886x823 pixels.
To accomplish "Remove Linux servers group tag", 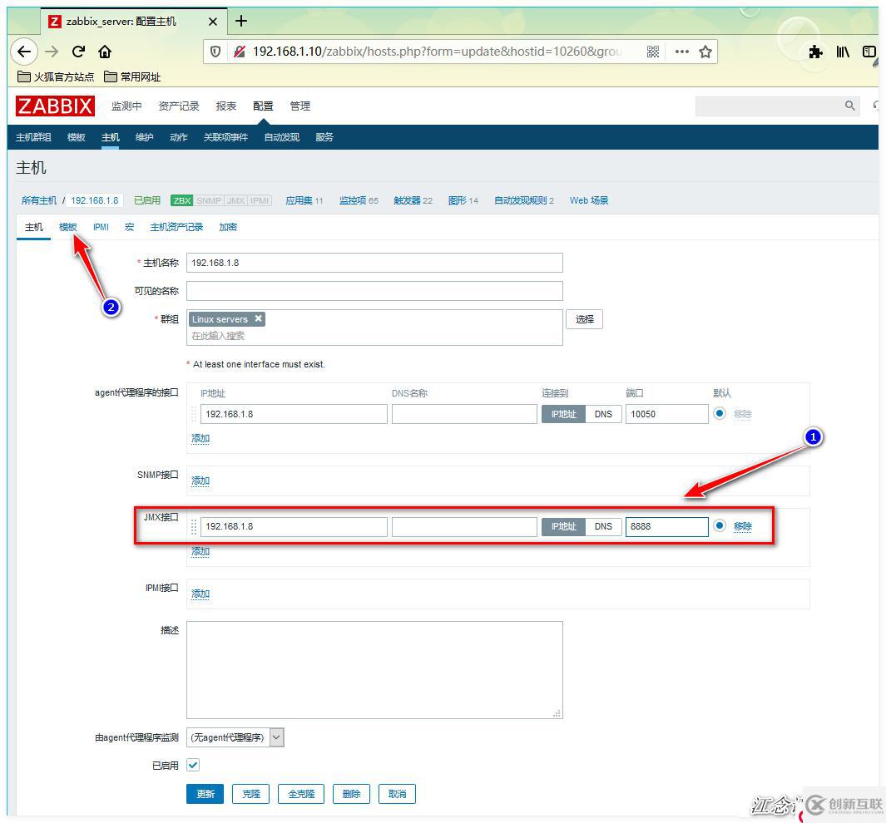I will (x=258, y=318).
